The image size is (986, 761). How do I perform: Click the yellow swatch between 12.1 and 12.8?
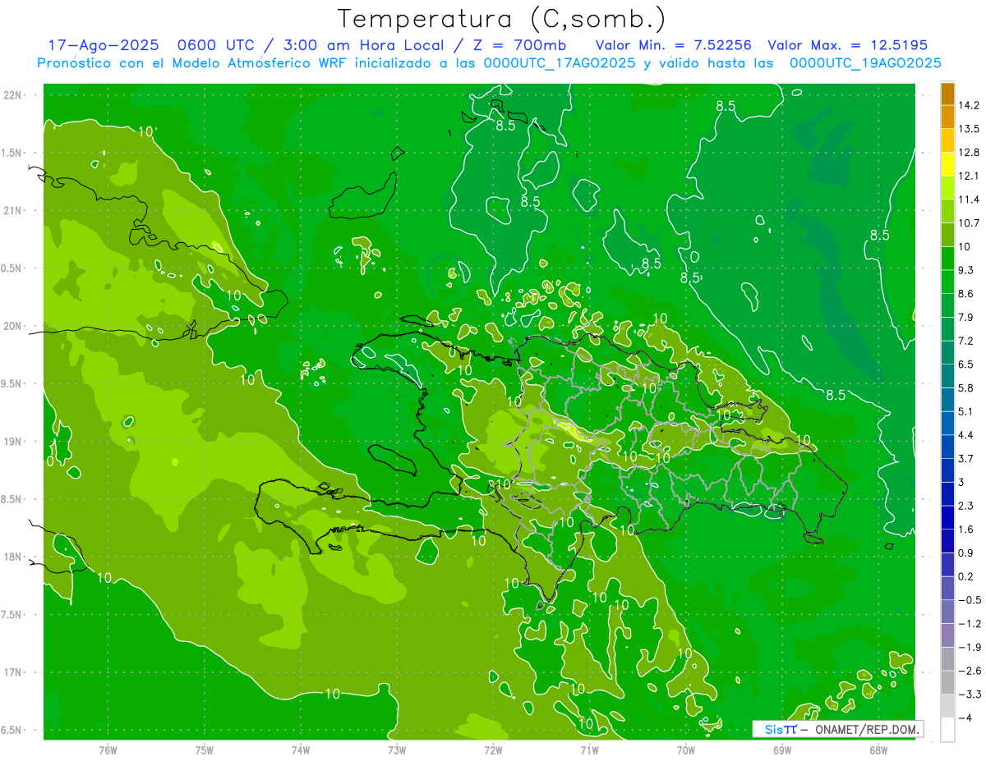947,164
